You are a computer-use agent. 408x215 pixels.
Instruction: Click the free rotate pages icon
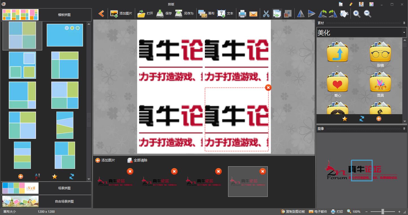pyautogui.click(x=344, y=14)
